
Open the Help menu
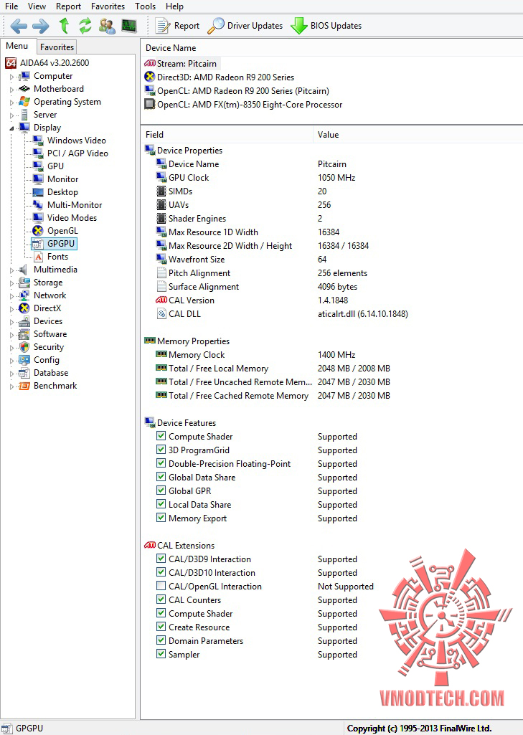(x=174, y=6)
